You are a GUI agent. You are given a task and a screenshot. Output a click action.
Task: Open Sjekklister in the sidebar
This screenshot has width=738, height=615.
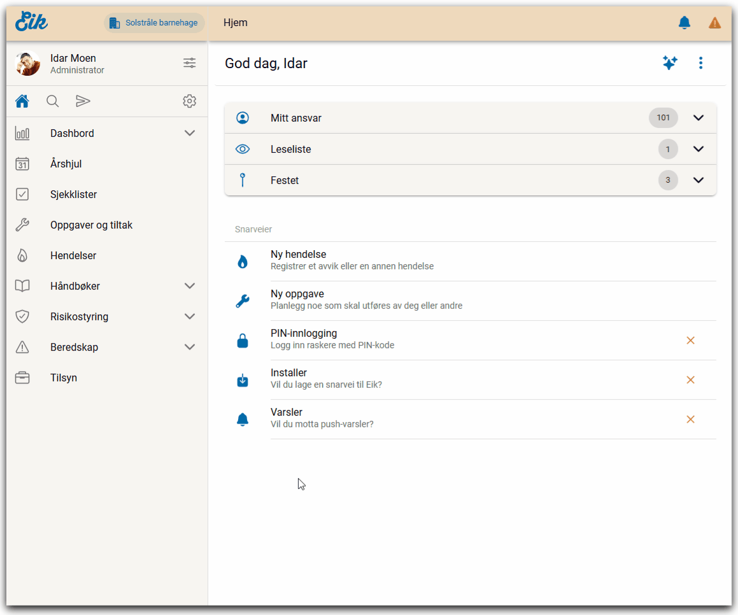coord(74,195)
